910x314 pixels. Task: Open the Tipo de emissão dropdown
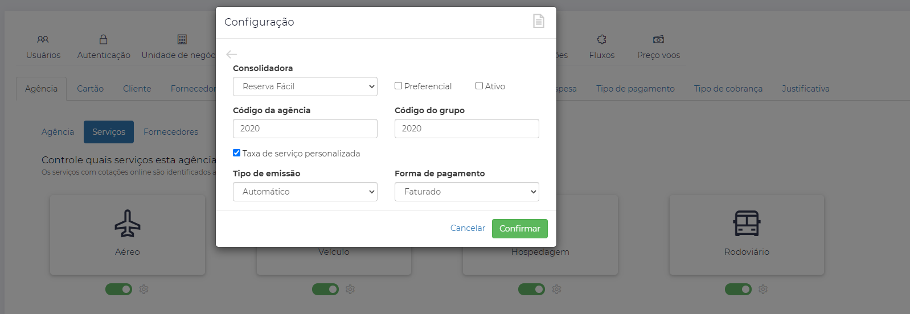pos(305,192)
